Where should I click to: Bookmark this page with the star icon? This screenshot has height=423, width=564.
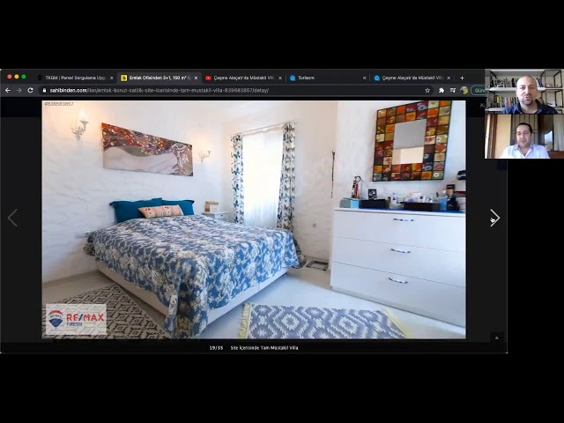point(427,90)
